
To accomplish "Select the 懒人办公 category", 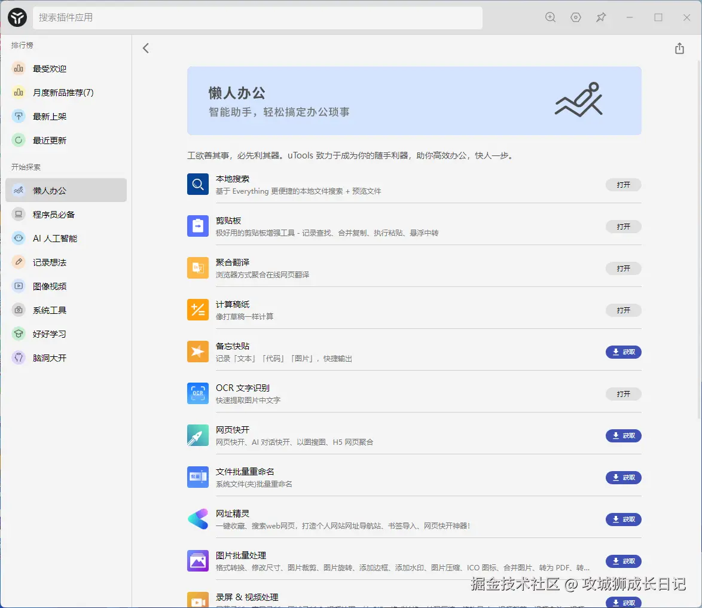I will pyautogui.click(x=66, y=190).
